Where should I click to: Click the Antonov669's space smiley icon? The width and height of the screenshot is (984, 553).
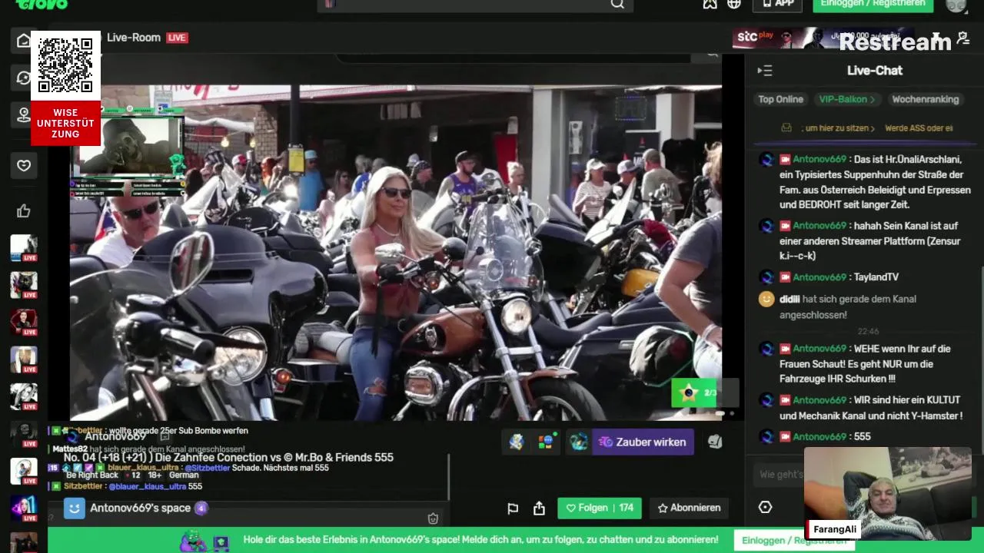click(x=74, y=508)
